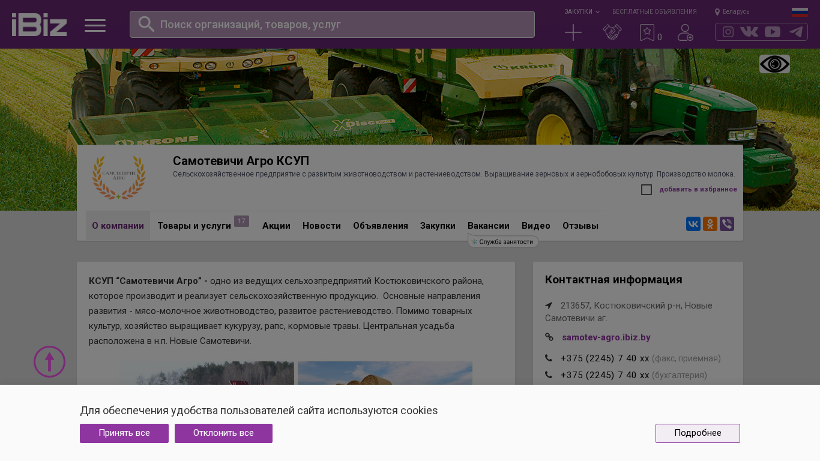Click the scroll-to-top arrow button

[49, 361]
